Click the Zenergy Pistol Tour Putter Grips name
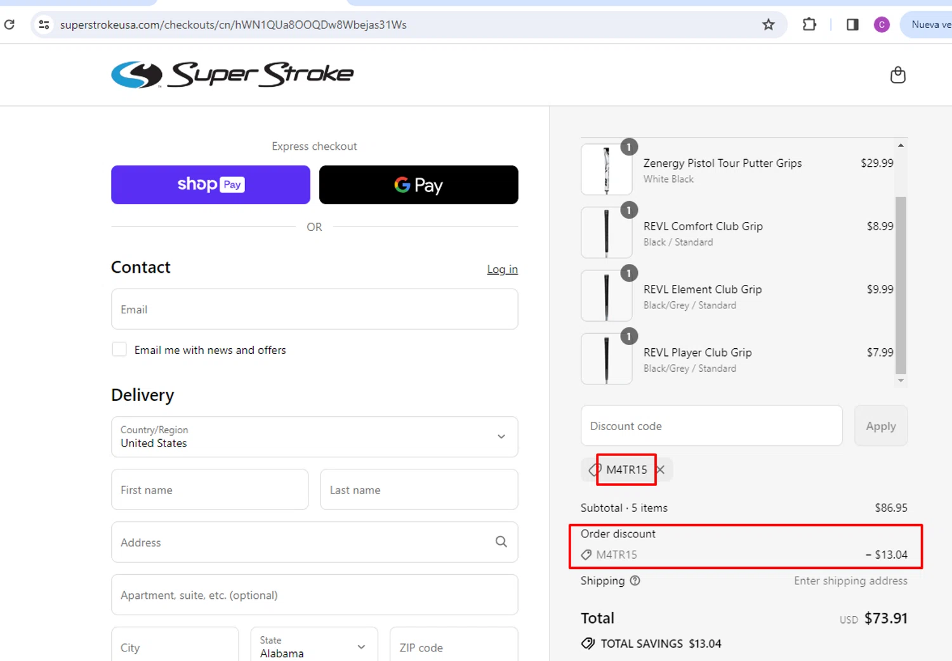952x661 pixels. click(x=722, y=163)
